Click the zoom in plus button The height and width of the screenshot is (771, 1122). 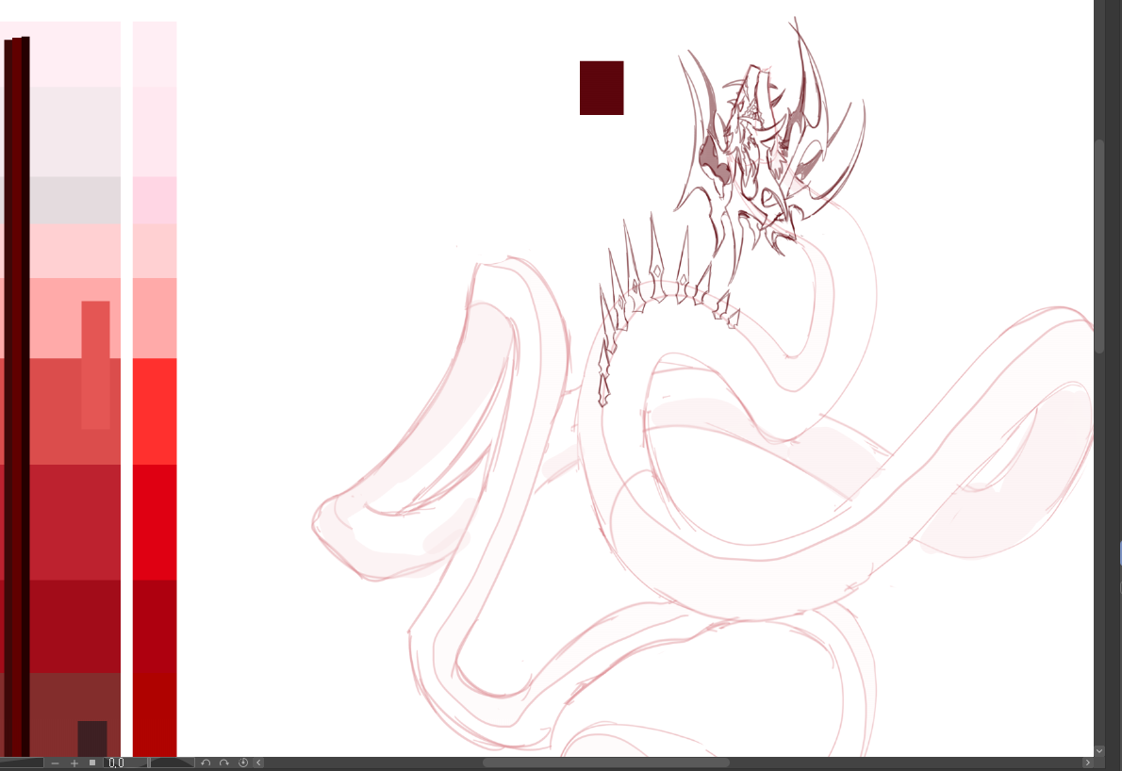click(74, 763)
